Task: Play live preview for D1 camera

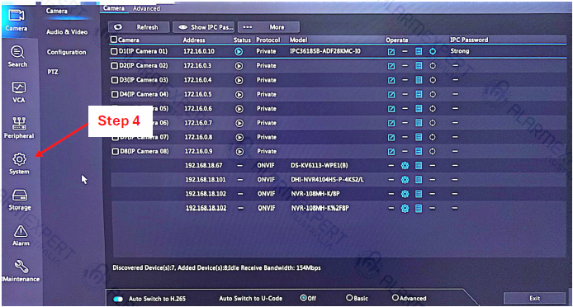Action: (x=239, y=51)
